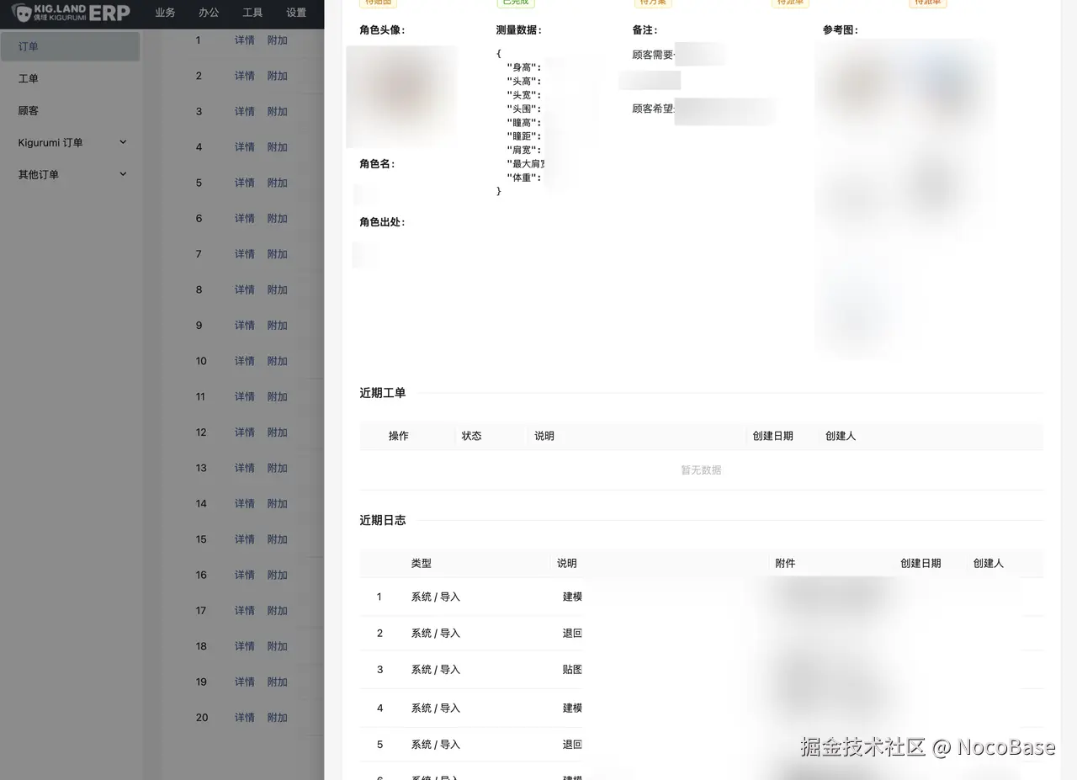Viewport: 1077px width, 780px height.
Task: Open 详情 for row 3
Action: (x=245, y=111)
